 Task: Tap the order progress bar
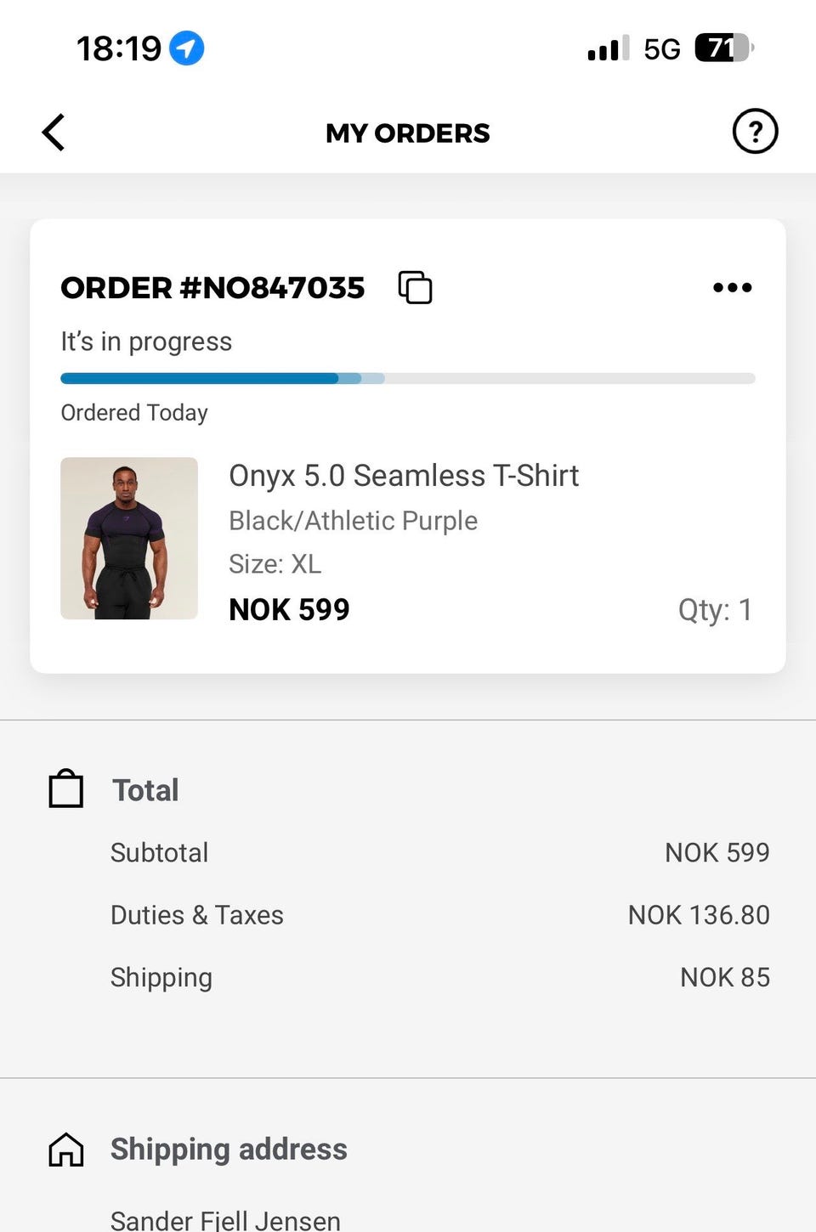(408, 378)
